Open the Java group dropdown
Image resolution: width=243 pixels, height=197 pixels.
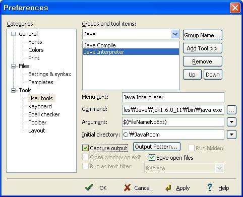(x=175, y=34)
